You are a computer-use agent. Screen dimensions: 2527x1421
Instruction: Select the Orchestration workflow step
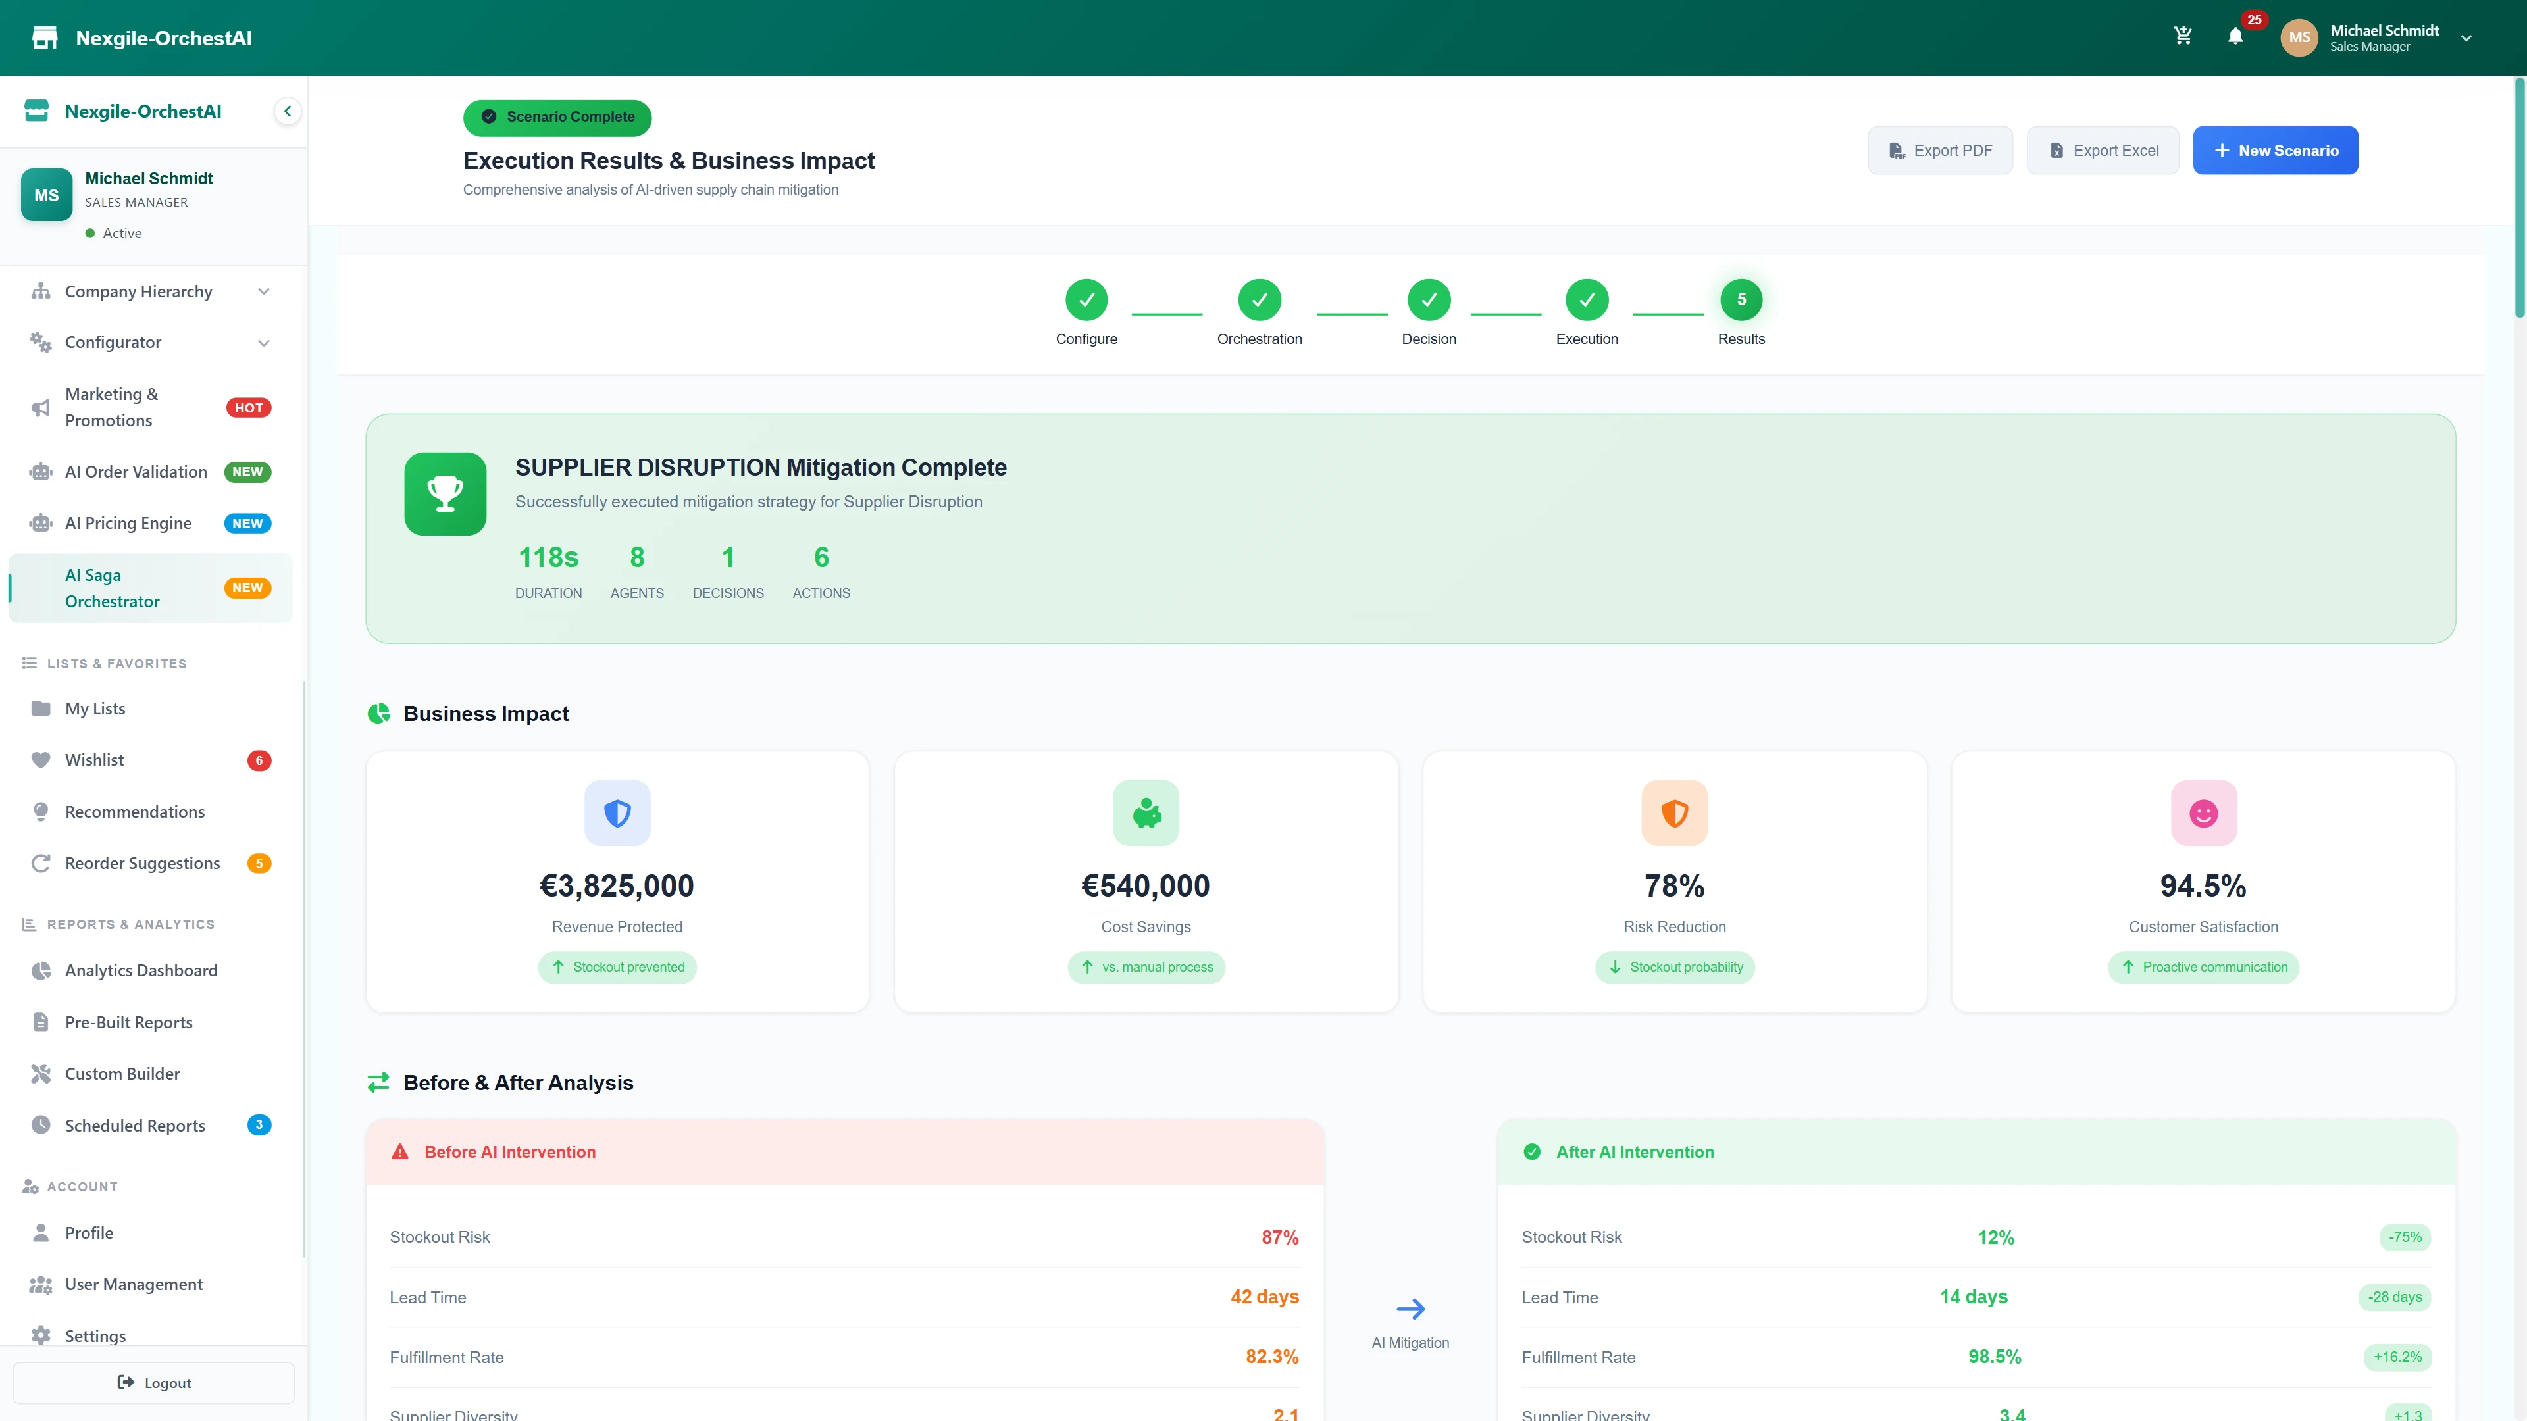click(1260, 299)
